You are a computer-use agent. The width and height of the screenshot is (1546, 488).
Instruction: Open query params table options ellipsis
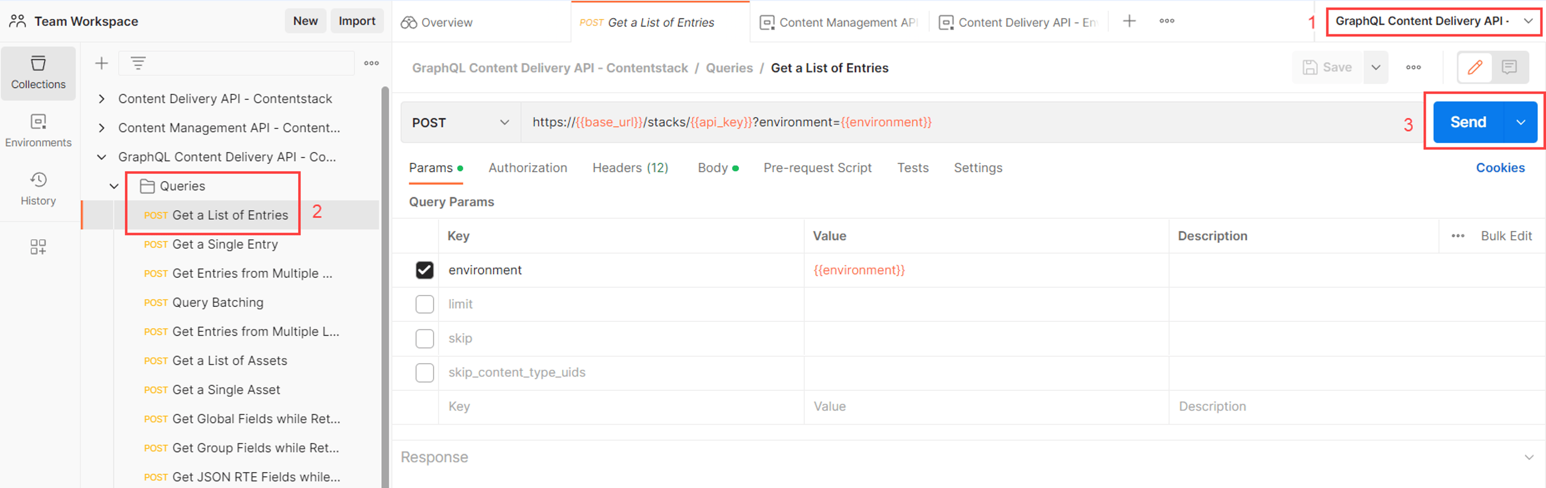pos(1458,236)
